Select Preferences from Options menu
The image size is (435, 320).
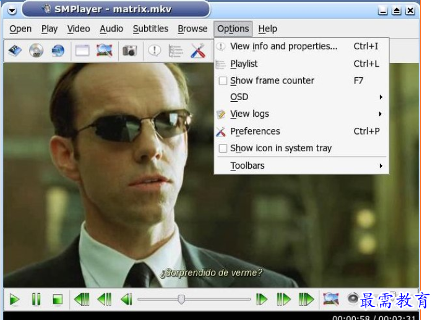301,132
